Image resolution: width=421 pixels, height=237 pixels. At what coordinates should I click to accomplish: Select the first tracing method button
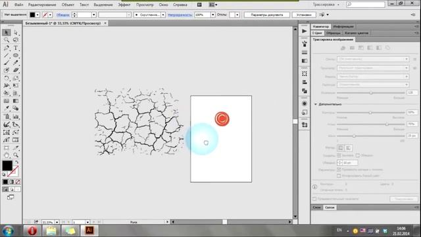pyautogui.click(x=341, y=147)
